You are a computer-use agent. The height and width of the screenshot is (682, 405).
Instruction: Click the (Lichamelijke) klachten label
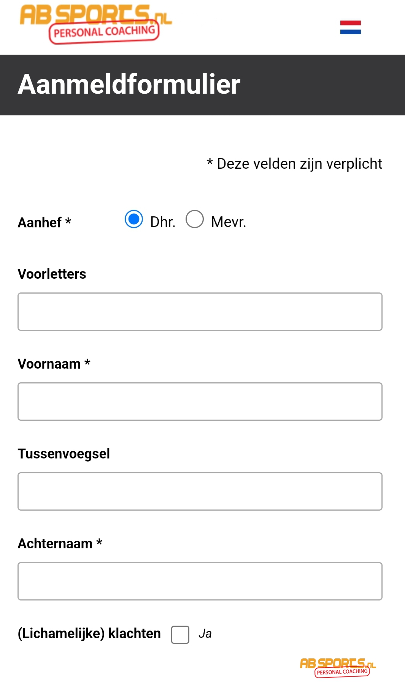point(89,634)
